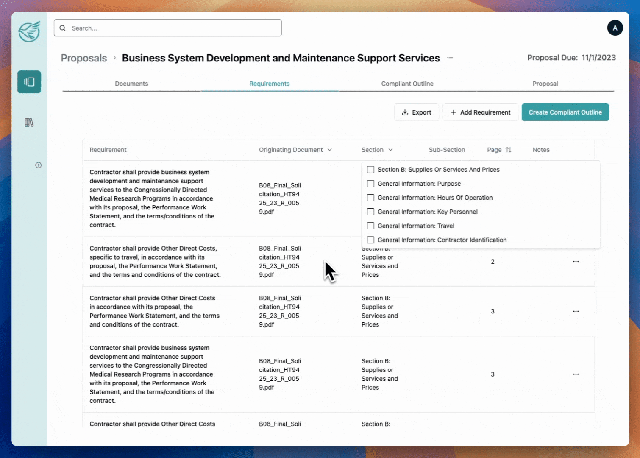The image size is (640, 458).
Task: Check General Information: Purpose filter
Action: click(x=370, y=184)
